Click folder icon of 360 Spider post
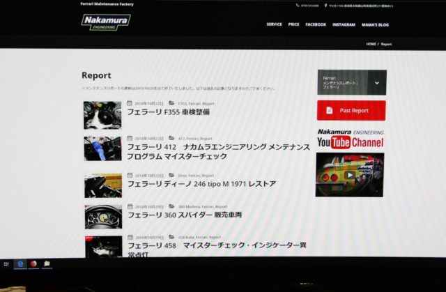Screen dimensions: 446x292 [x=171, y=206]
